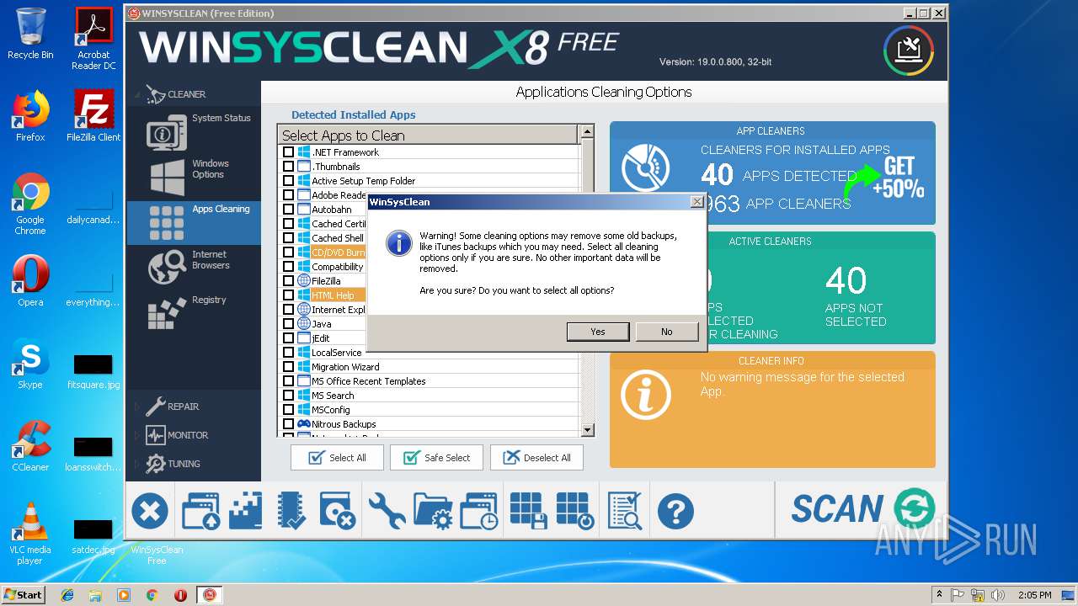1078x606 pixels.
Task: Select the Java entry in apps list
Action: tap(322, 324)
